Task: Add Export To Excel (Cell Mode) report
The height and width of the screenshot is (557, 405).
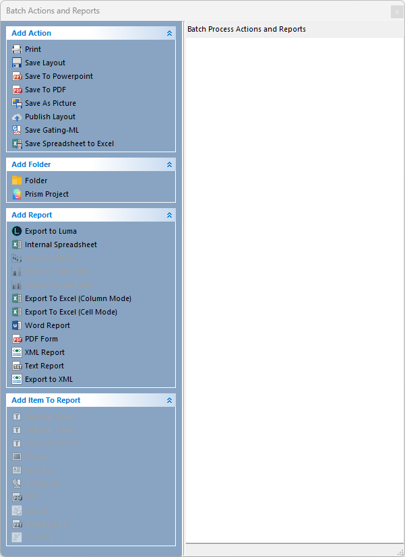Action: pyautogui.click(x=65, y=312)
